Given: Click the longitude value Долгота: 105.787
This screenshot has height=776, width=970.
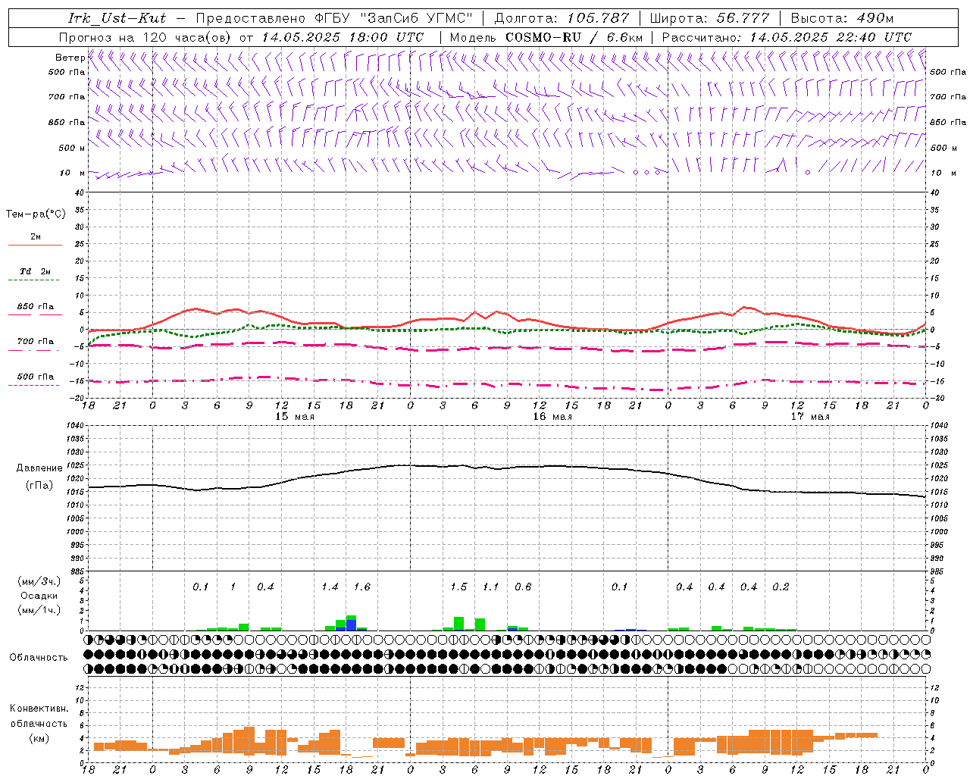Looking at the screenshot, I should pos(562,18).
